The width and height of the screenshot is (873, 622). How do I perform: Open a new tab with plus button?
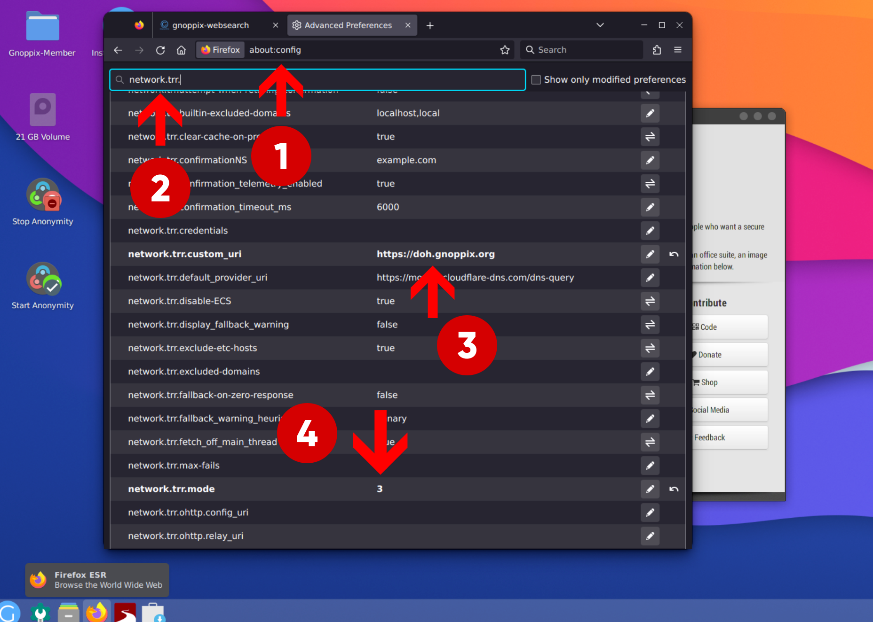pos(429,25)
